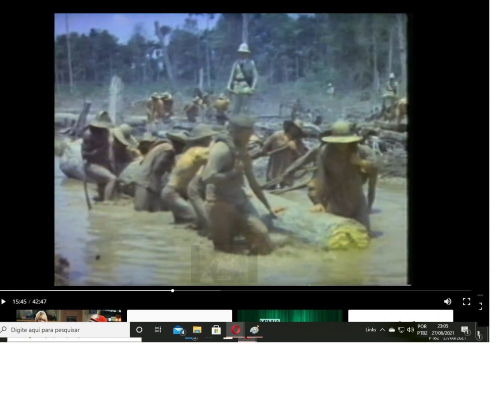Open the green curtain video thumbnail

(x=290, y=316)
